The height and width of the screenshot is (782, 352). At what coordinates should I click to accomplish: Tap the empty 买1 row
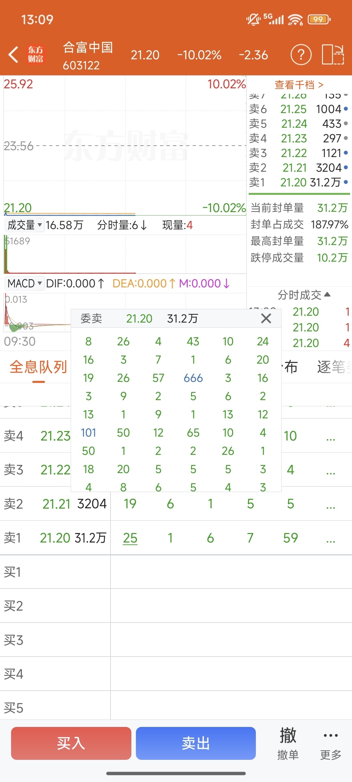(176, 572)
